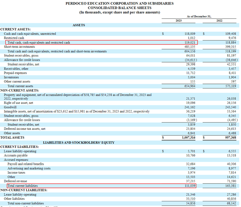Select the Total cash 2023 value 119,021

click(x=190, y=43)
